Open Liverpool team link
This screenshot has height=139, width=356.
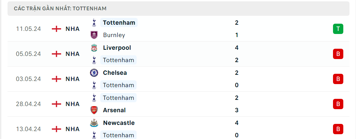[117, 48]
